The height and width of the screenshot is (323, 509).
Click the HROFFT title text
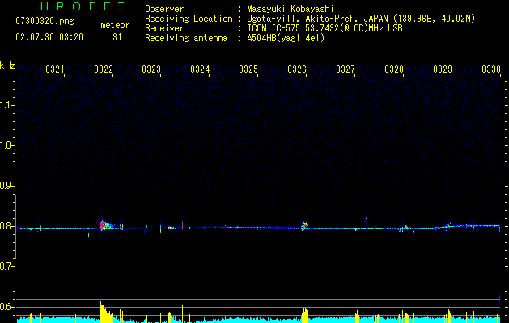pos(83,6)
